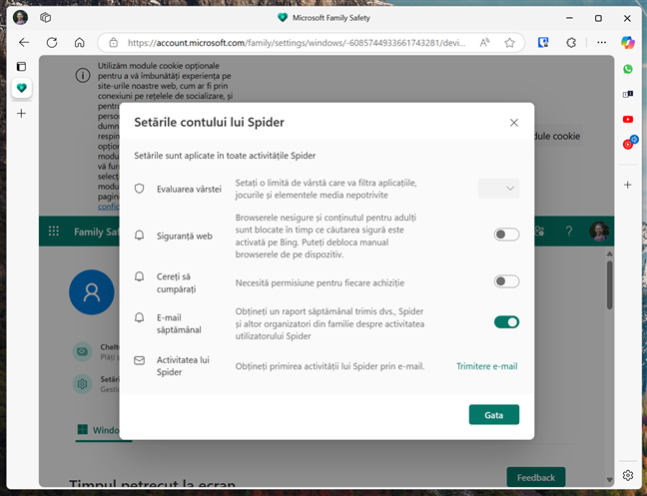Expand the Evaluarea vârstei age dropdown
Viewport: 647px width, 496px height.
pos(498,189)
